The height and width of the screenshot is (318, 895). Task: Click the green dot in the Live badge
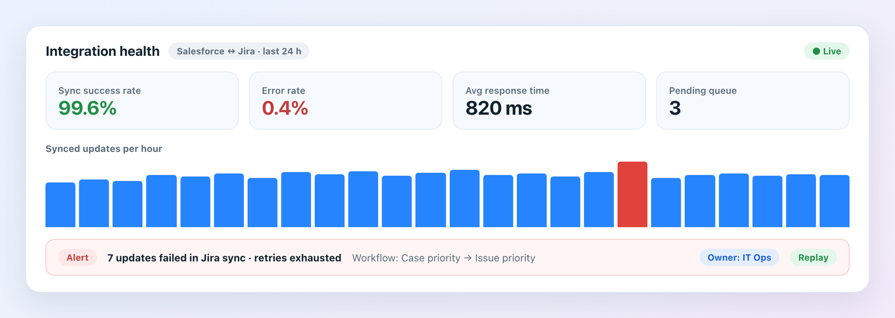[816, 51]
